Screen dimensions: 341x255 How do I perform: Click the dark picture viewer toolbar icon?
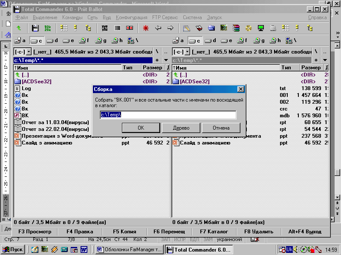(223, 28)
